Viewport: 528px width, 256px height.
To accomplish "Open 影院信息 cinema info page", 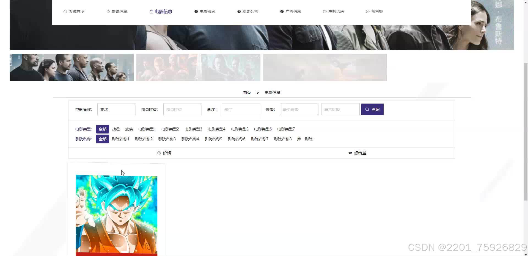I will (117, 12).
